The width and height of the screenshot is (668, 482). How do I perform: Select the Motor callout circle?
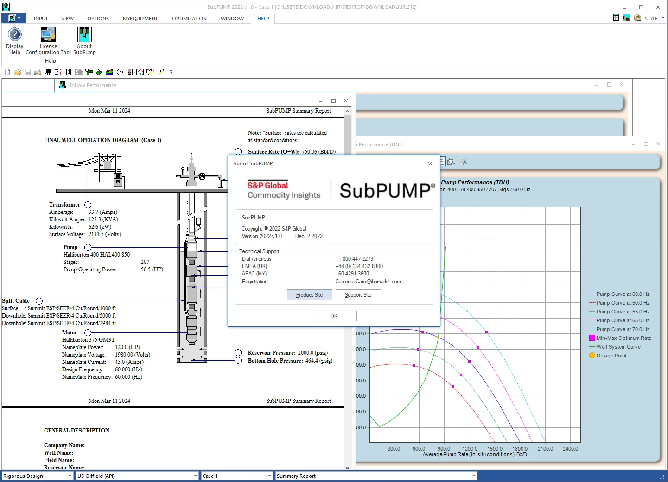pyautogui.click(x=88, y=332)
